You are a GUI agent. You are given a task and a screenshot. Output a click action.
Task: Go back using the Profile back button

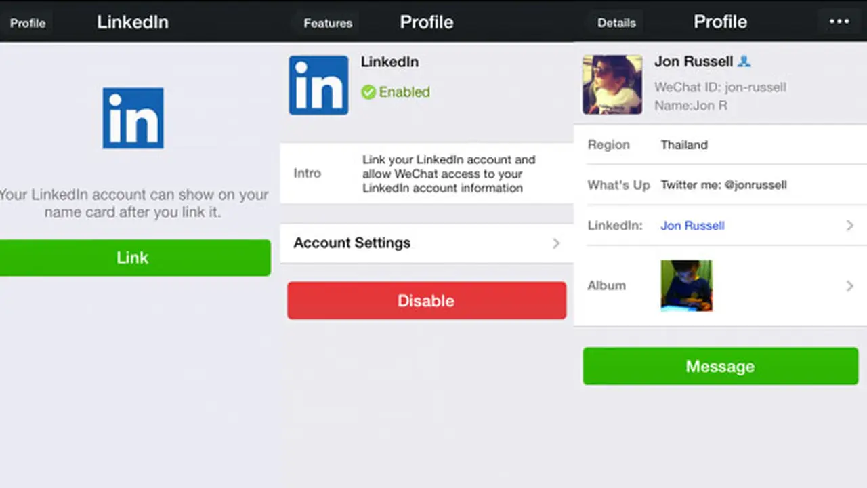click(x=27, y=23)
